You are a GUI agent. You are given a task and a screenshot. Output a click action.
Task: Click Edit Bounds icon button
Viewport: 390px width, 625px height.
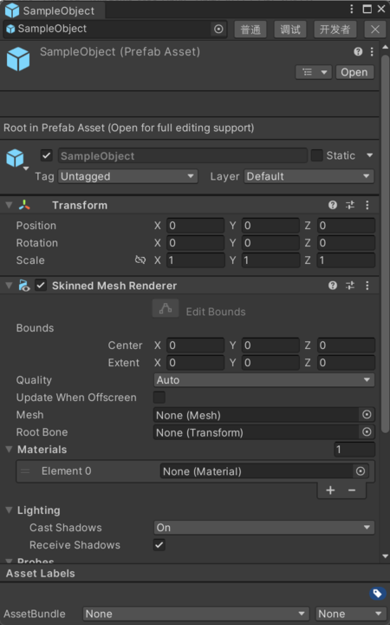pos(166,308)
